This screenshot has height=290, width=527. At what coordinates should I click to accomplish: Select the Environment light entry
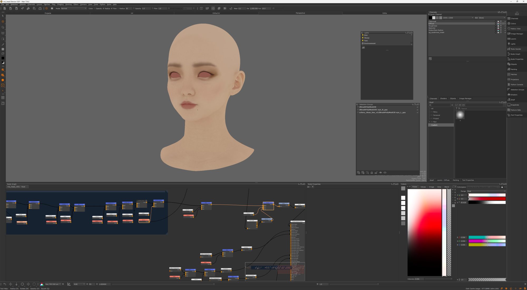370,43
